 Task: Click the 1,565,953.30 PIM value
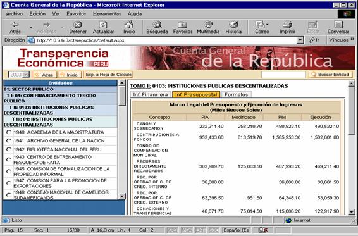pos(287,137)
